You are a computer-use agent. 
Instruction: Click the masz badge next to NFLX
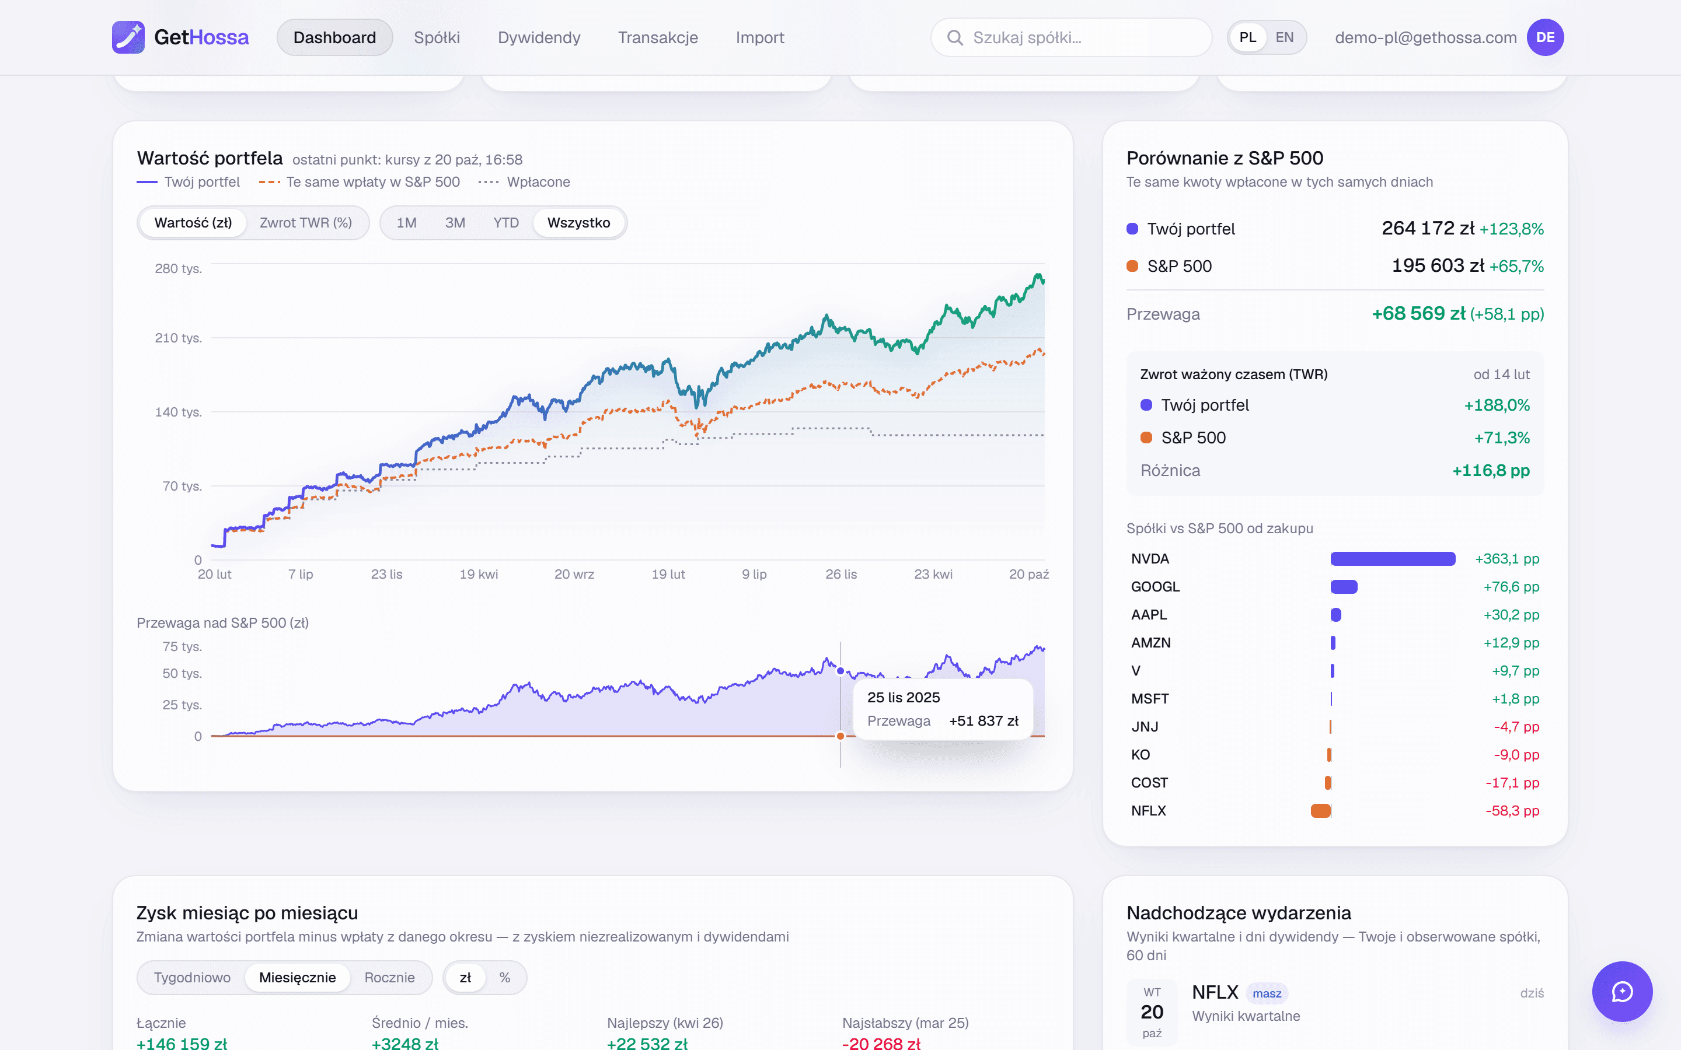coord(1267,993)
